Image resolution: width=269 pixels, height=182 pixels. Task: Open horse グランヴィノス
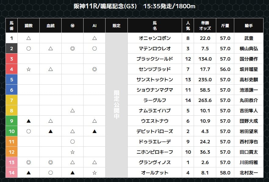(155, 162)
